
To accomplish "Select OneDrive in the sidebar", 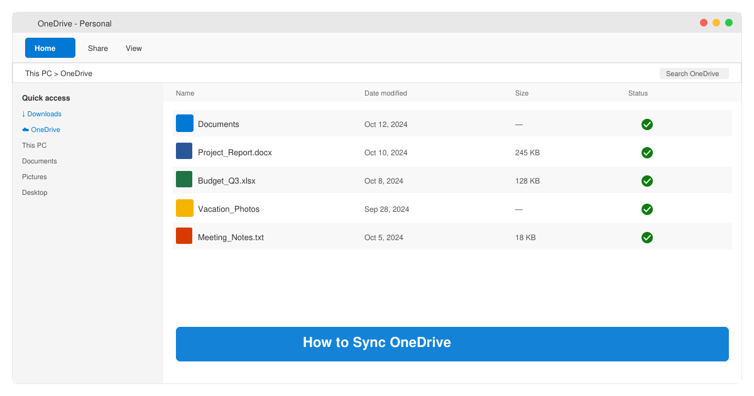I will [41, 129].
